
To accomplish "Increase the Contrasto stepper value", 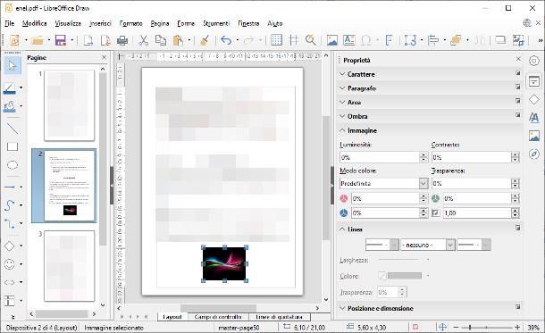I will pyautogui.click(x=516, y=154).
